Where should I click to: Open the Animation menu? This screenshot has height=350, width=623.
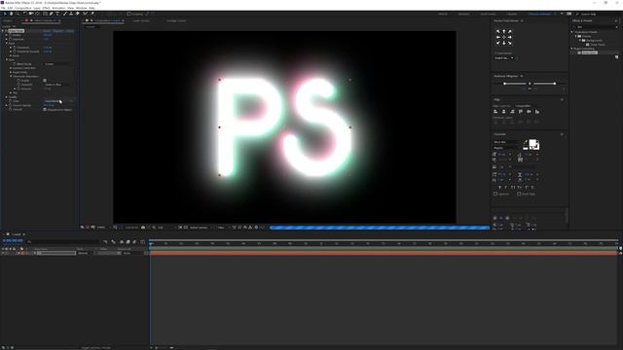pos(58,8)
